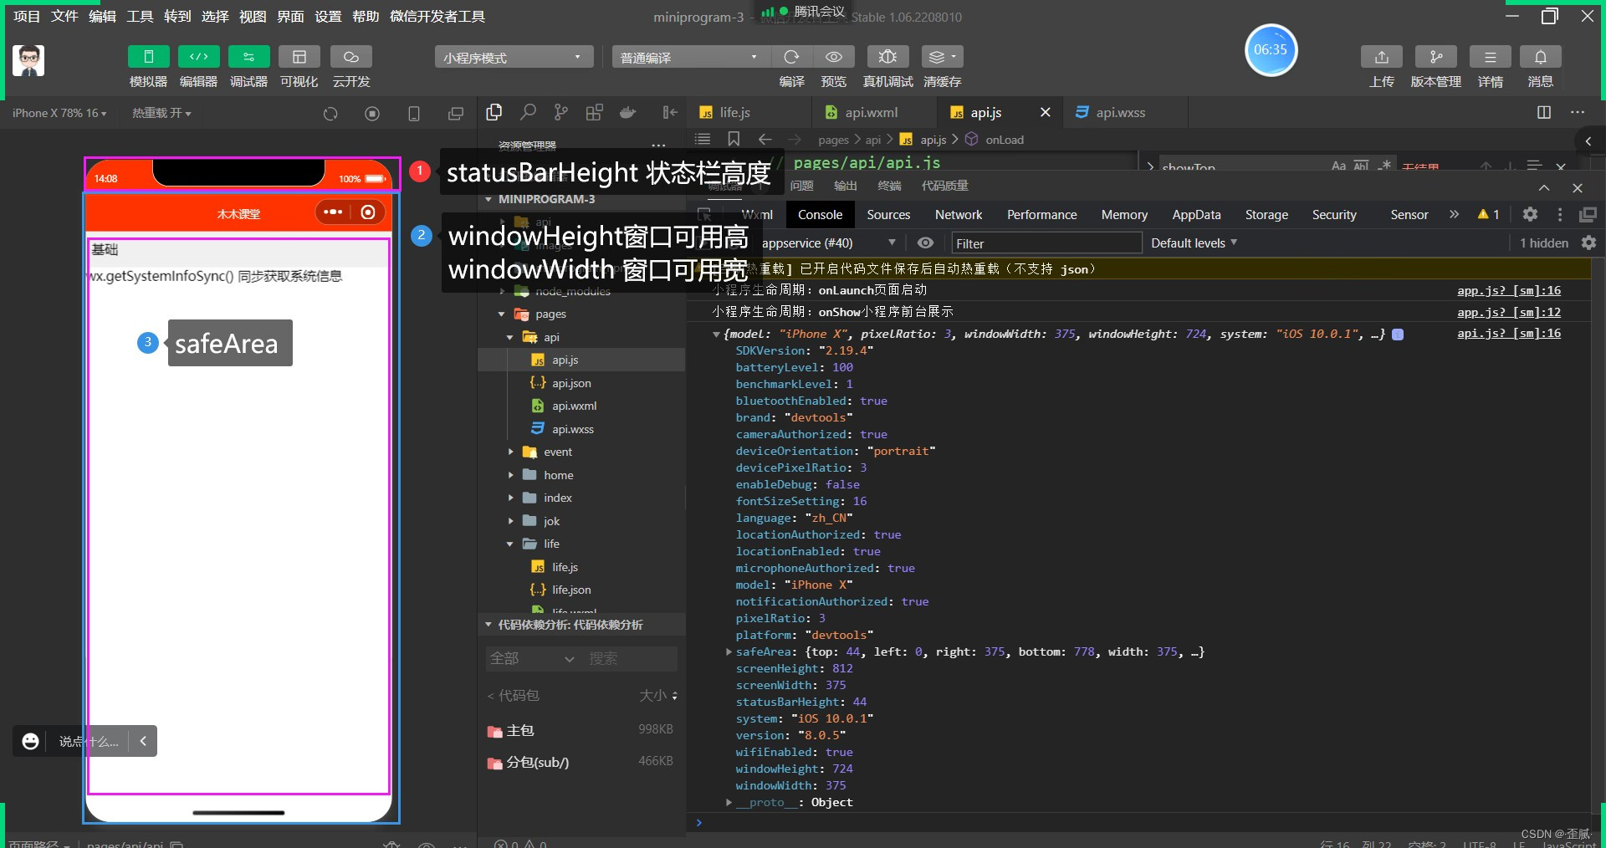Collapse the logged system info object
1606x848 pixels.
click(x=716, y=334)
